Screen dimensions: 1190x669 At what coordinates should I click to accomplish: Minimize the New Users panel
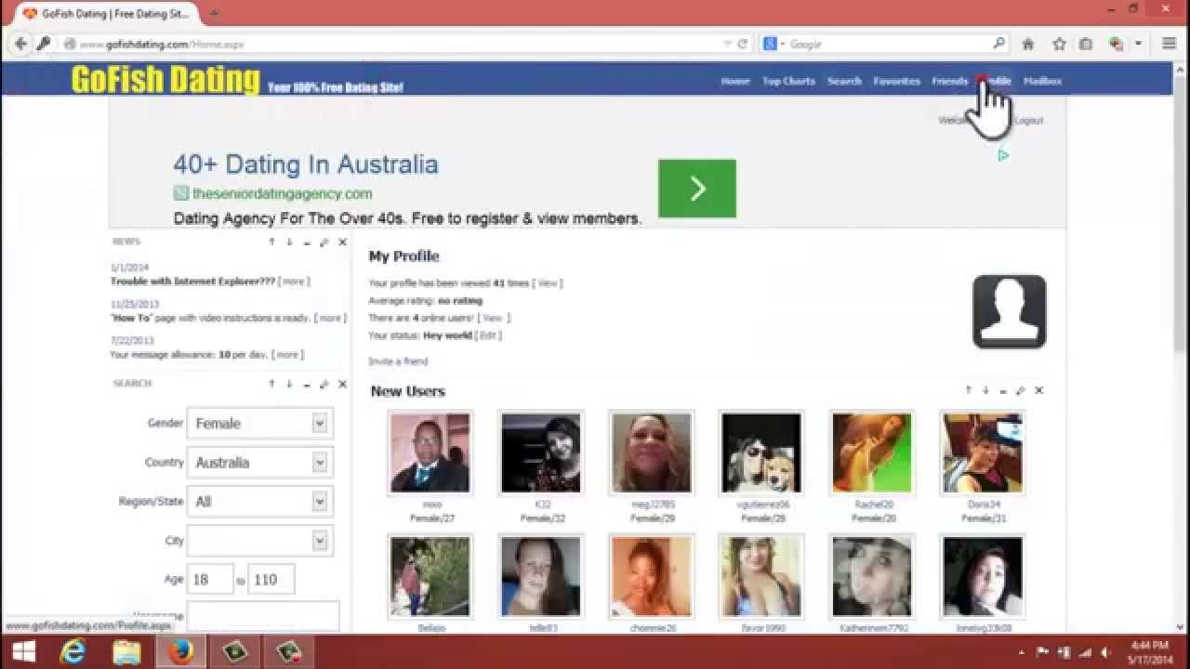click(1003, 390)
